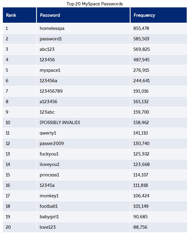Click the Rank column header

pyautogui.click(x=11, y=15)
